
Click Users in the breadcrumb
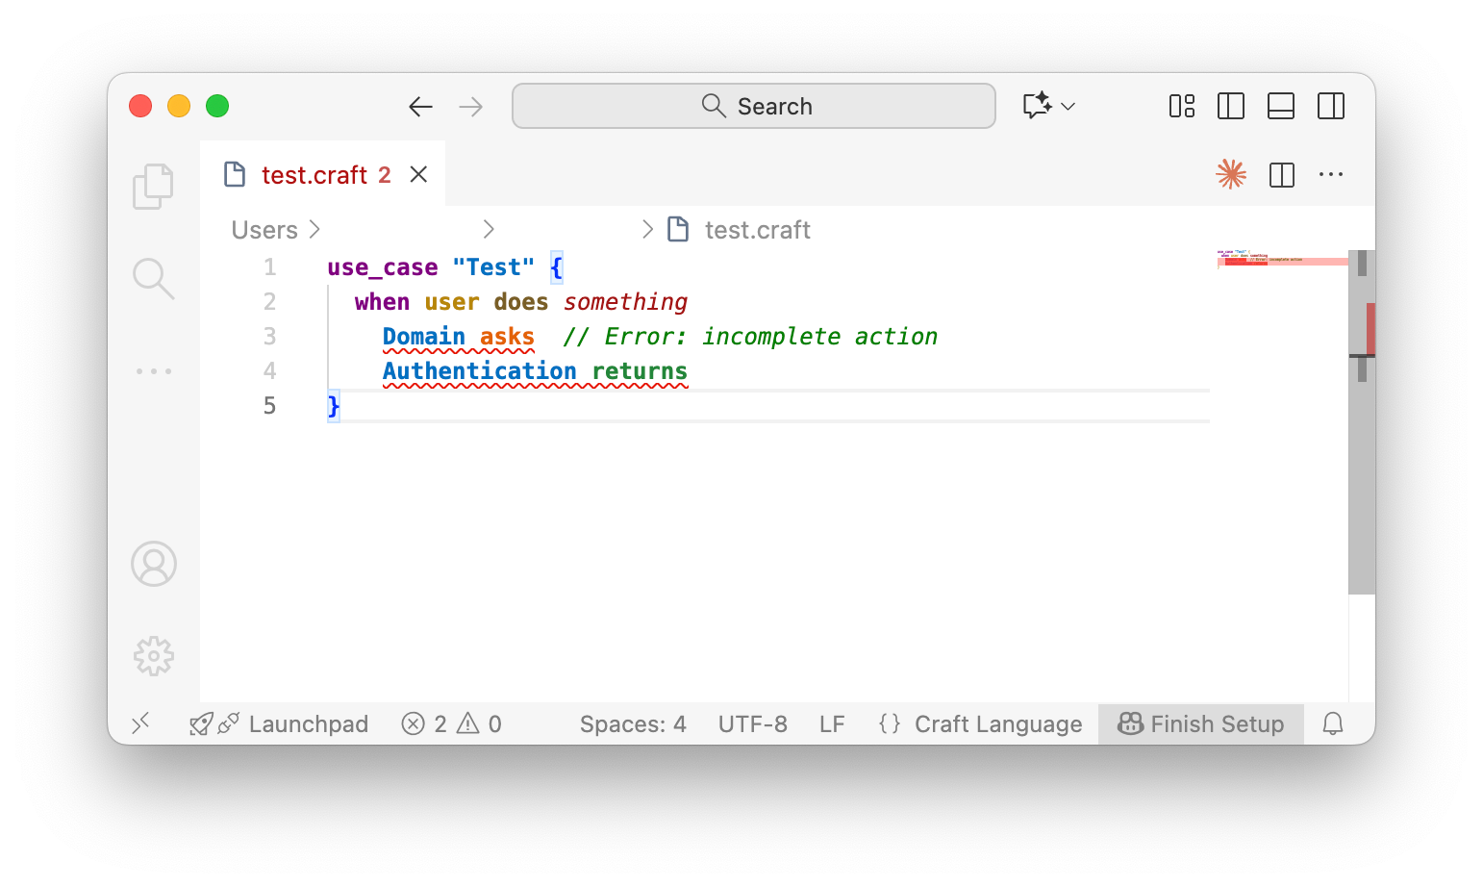[x=264, y=230]
